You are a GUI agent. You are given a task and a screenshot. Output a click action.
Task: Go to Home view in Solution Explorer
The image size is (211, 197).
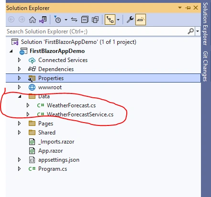pyautogui.click(x=33, y=20)
